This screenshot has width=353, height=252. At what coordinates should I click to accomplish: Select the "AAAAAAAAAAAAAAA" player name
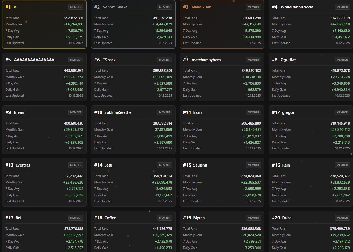click(34, 60)
